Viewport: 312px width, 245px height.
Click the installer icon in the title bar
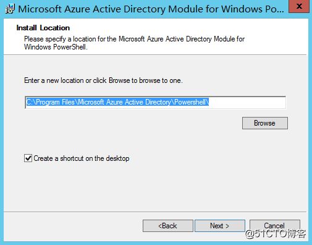coord(10,9)
